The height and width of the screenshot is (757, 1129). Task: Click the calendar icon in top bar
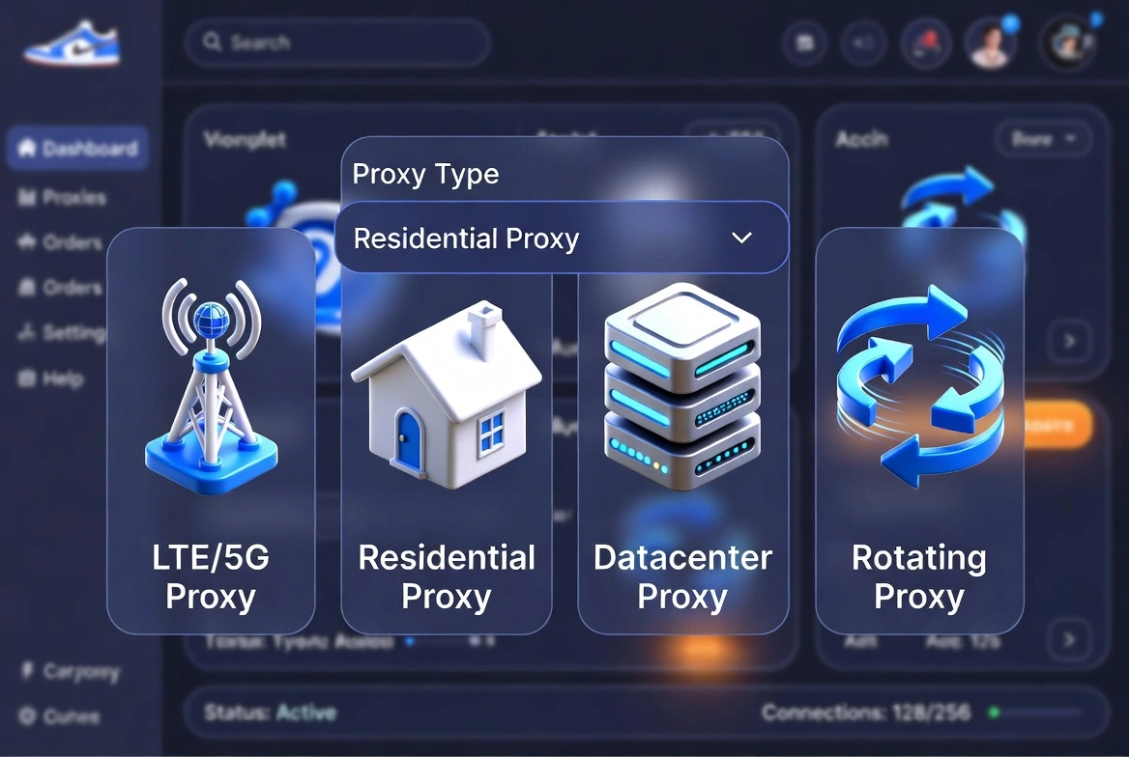click(804, 43)
